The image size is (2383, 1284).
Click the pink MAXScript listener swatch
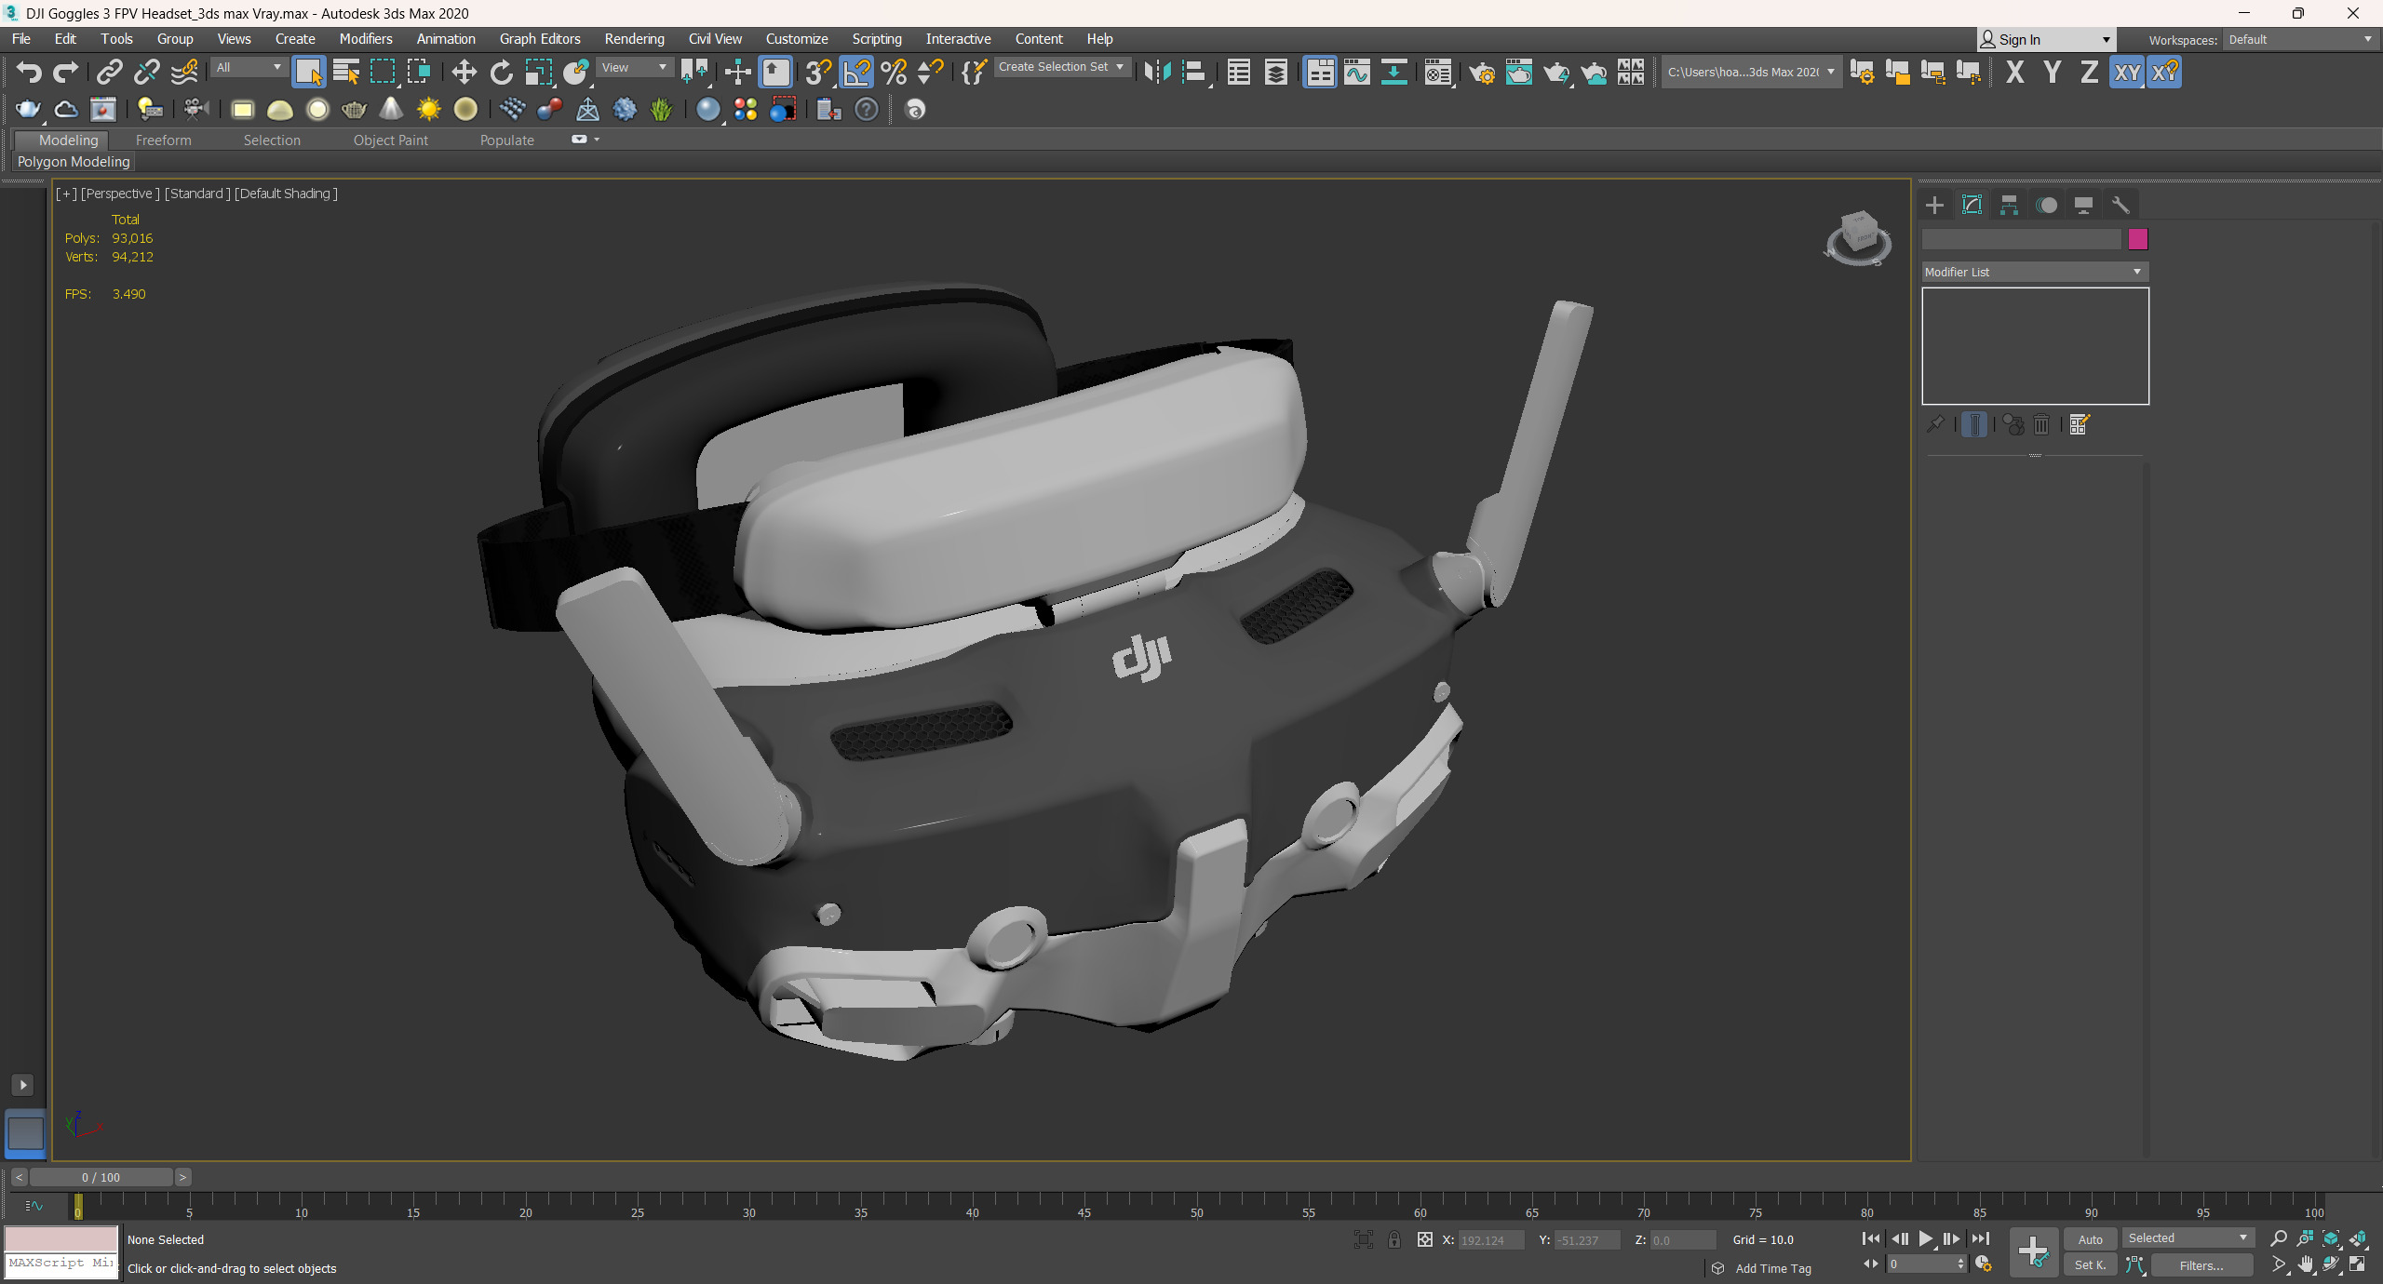pos(61,1239)
